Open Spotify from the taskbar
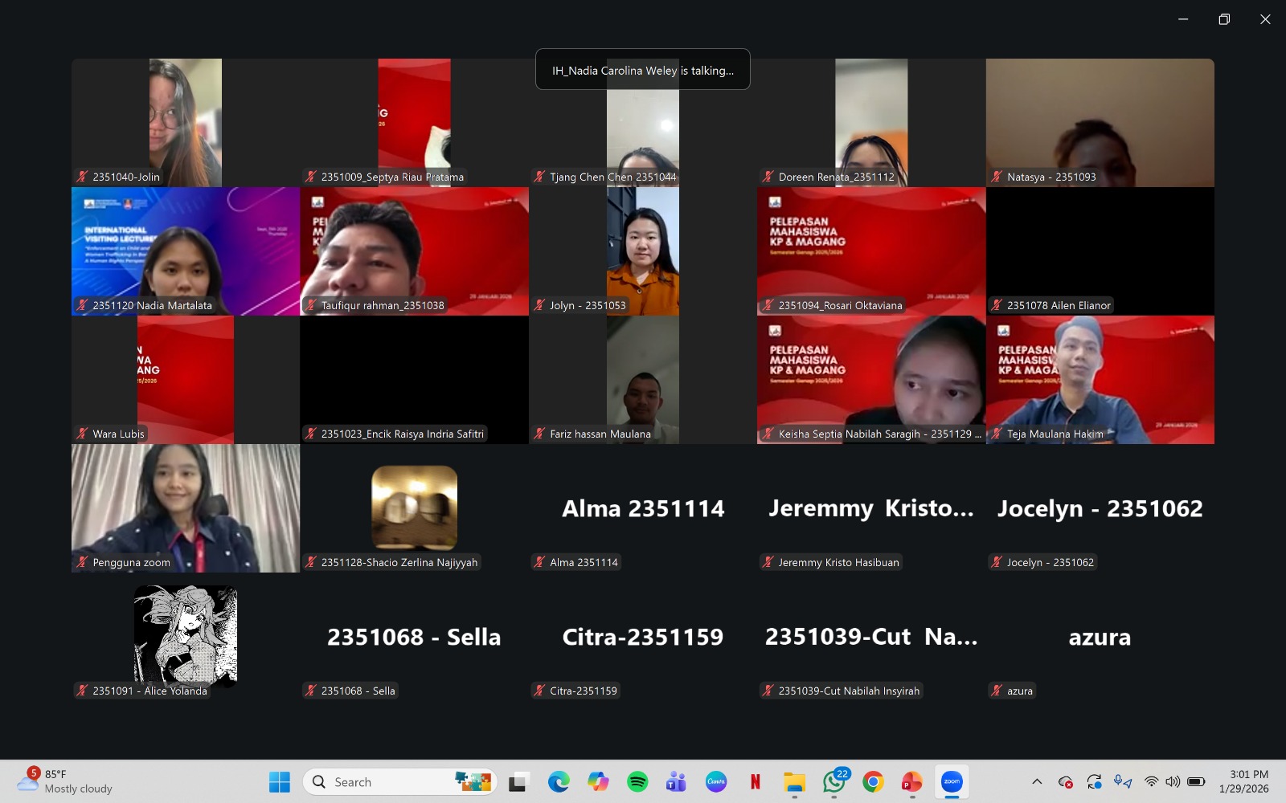 pos(637,782)
